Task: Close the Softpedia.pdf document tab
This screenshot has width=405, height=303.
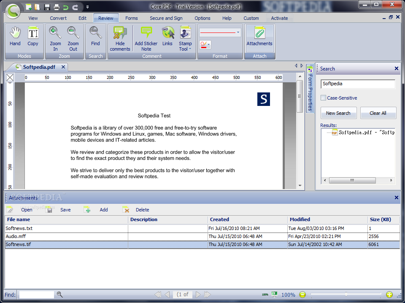Action: click(x=63, y=67)
